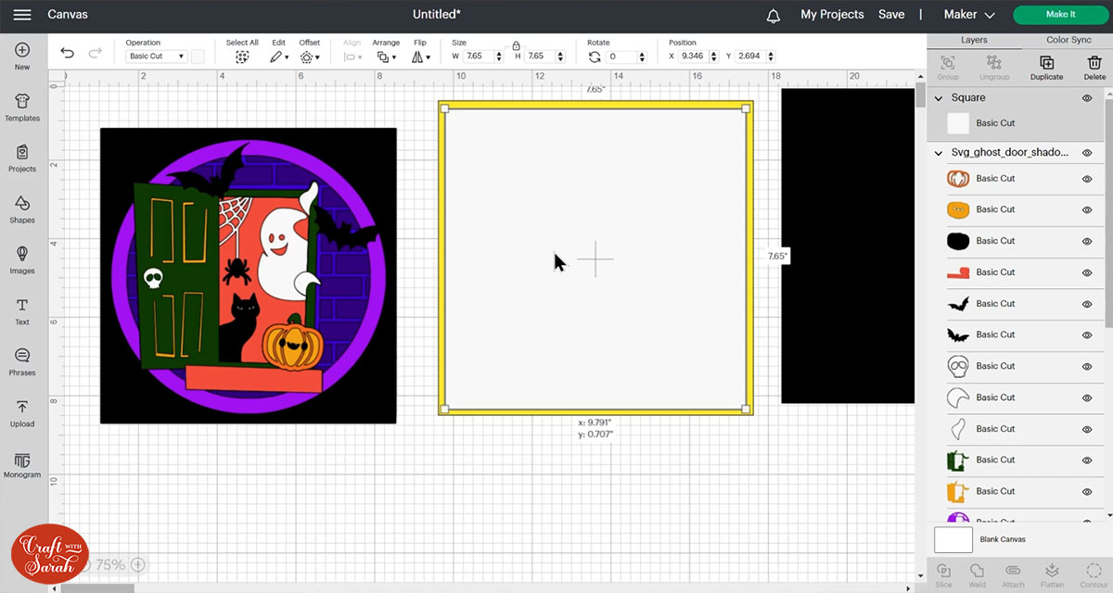Toggle the size lock aspect ratio
Viewport: 1113px width, 593px height.
coord(516,44)
